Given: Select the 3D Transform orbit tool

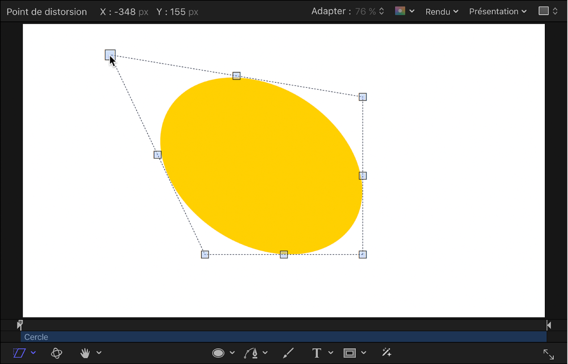Looking at the screenshot, I should (56, 353).
